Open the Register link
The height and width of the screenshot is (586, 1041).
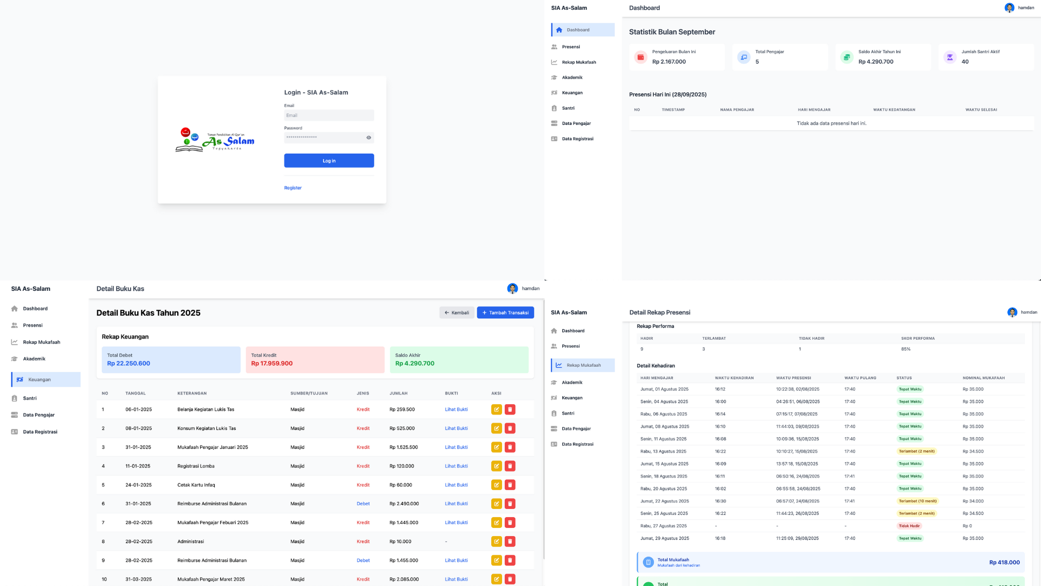[x=293, y=188]
